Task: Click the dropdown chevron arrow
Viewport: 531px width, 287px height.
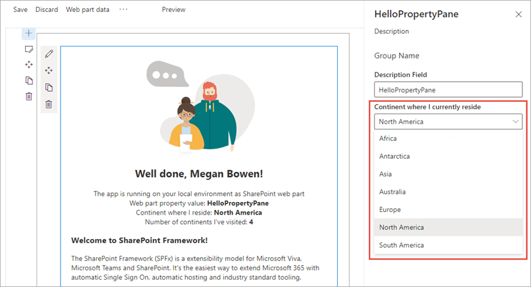Action: coord(516,122)
